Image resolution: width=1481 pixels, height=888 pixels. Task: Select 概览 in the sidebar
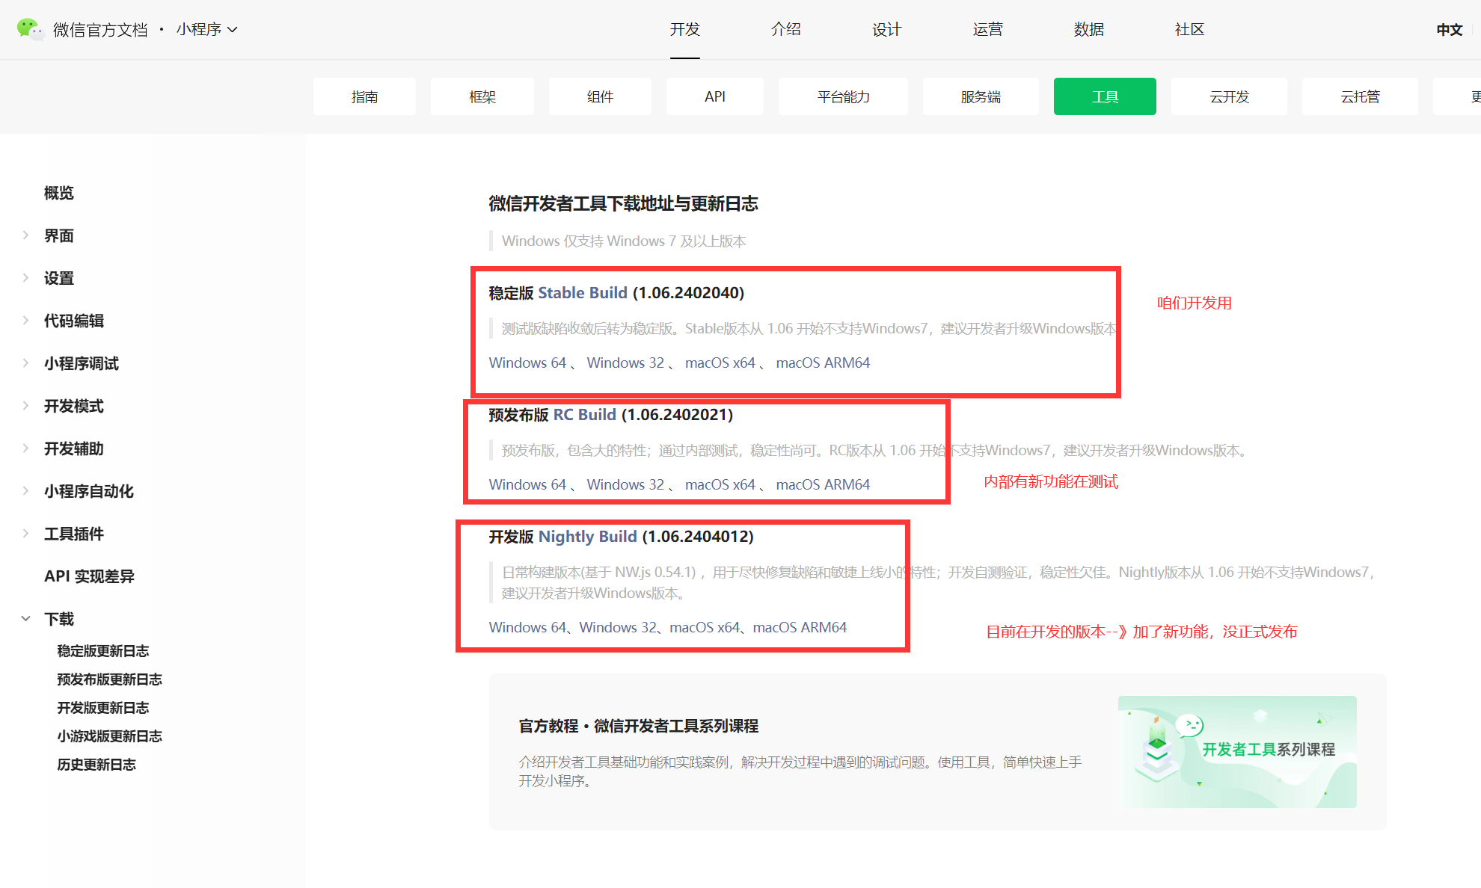click(59, 193)
